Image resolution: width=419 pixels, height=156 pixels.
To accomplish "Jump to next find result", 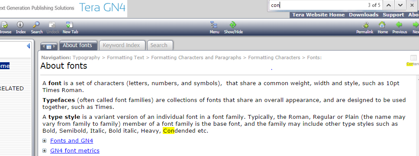I will pyautogui.click(x=400, y=5).
